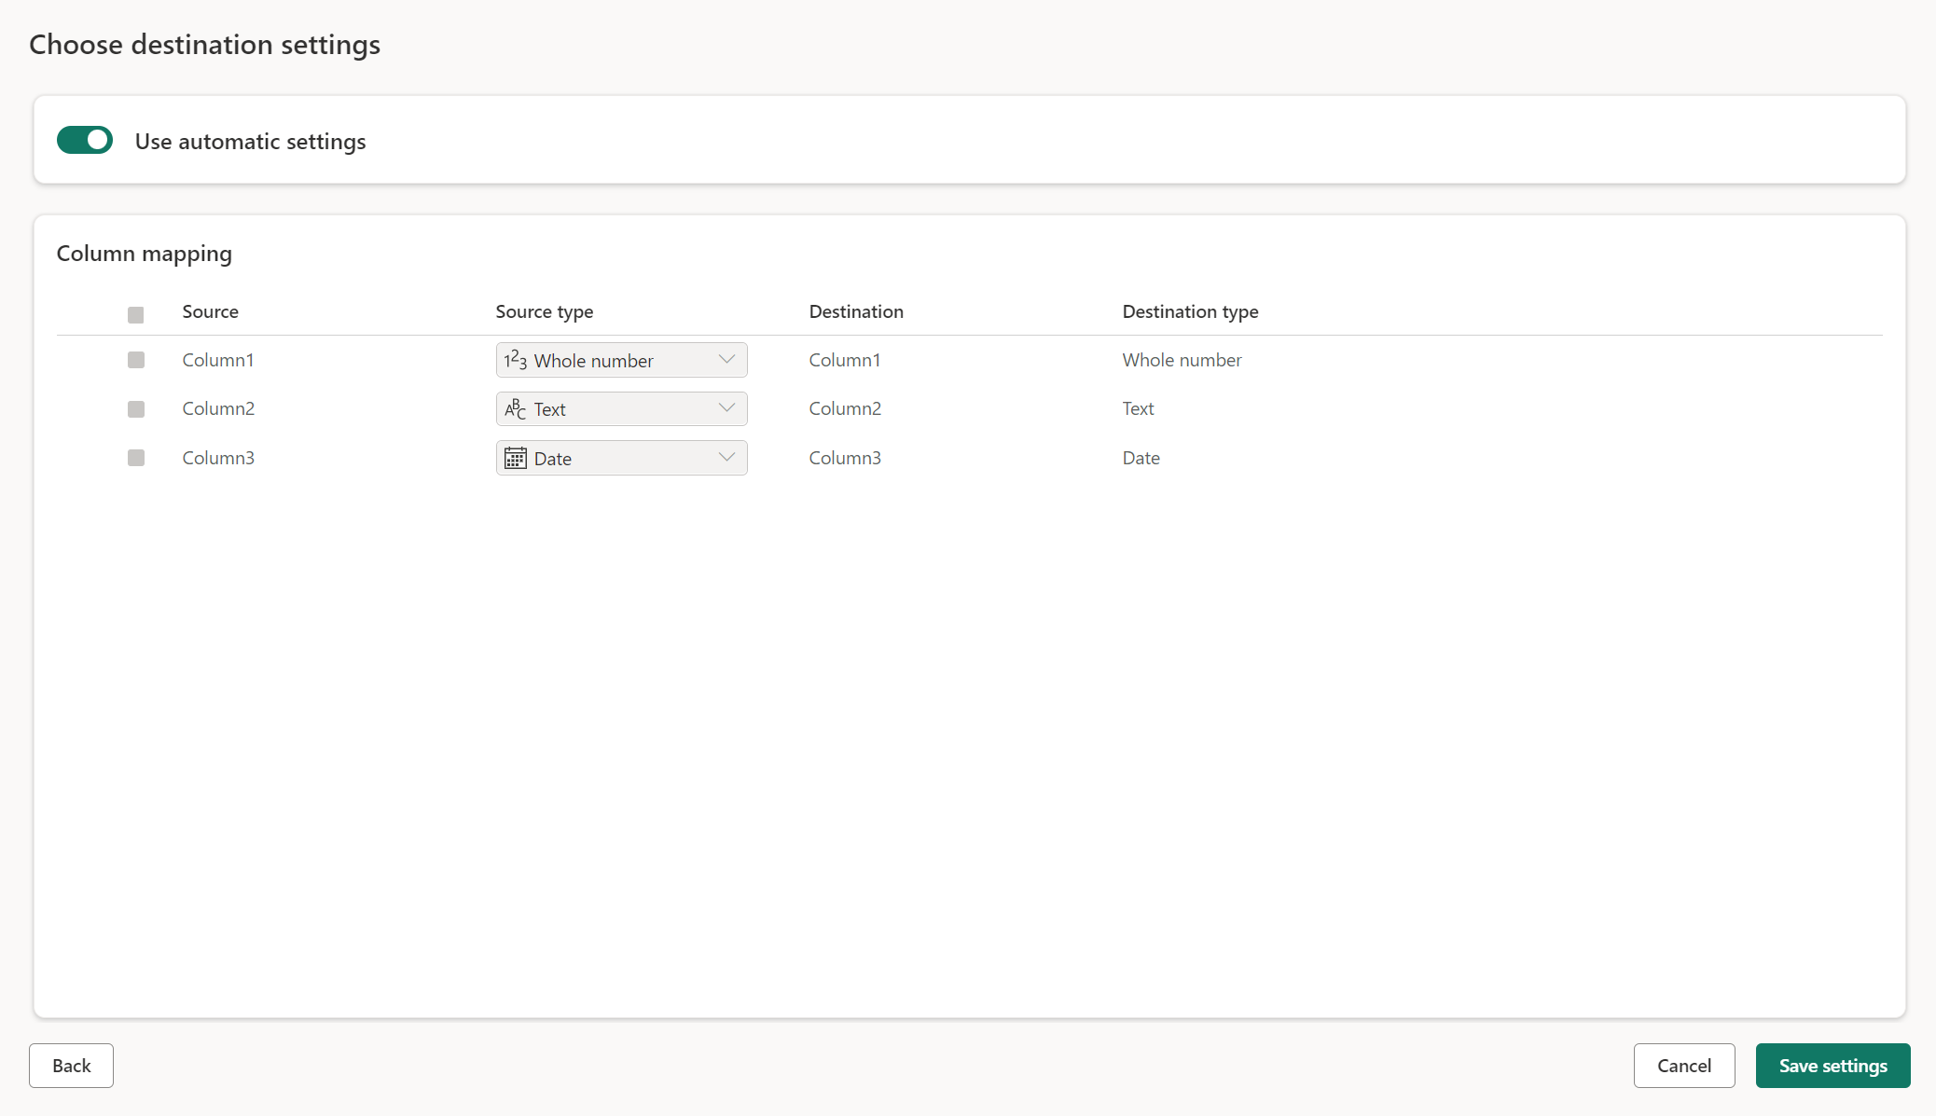1936x1116 pixels.
Task: Toggle the Use automatic settings switch
Action: (x=84, y=140)
